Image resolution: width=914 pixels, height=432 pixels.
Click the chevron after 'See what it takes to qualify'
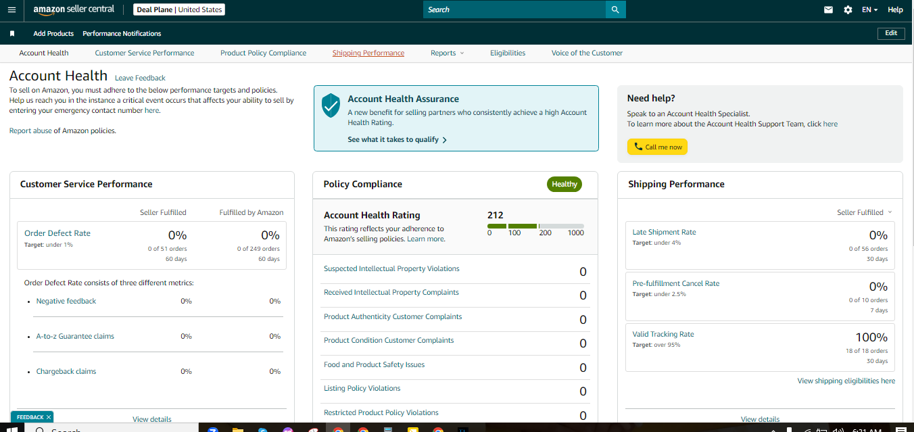coord(444,140)
